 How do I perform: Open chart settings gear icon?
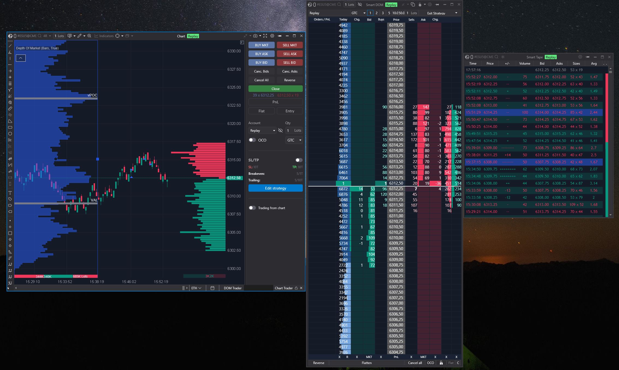(272, 36)
